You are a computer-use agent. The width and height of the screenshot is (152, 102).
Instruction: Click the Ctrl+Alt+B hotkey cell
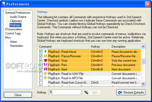tap(100, 69)
